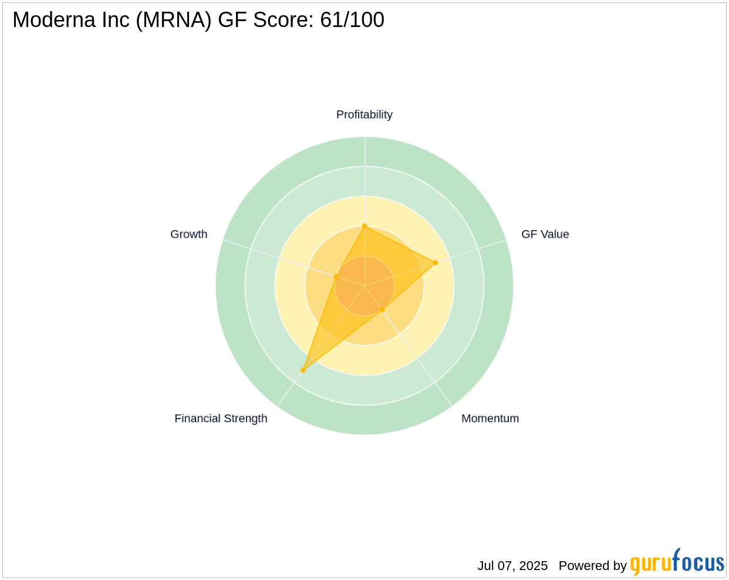Viewport: 729px width, 580px height.
Task: Select the GF Value data point marker
Action: (x=436, y=262)
